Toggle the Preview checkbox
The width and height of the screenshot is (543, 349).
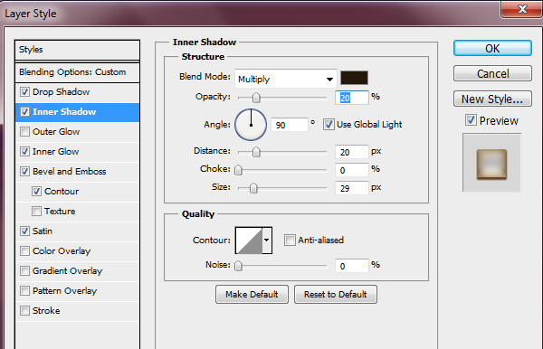click(x=471, y=120)
